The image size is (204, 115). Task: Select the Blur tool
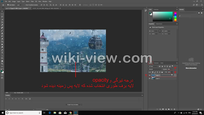point(2,44)
